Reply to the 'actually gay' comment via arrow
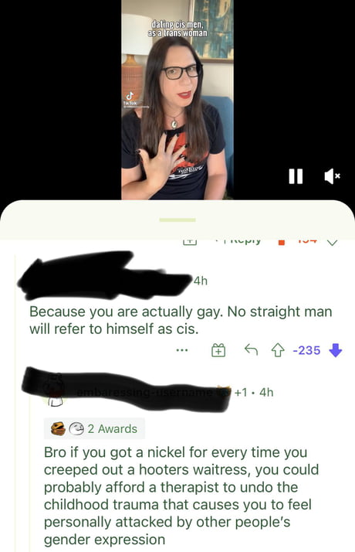 [x=251, y=350]
